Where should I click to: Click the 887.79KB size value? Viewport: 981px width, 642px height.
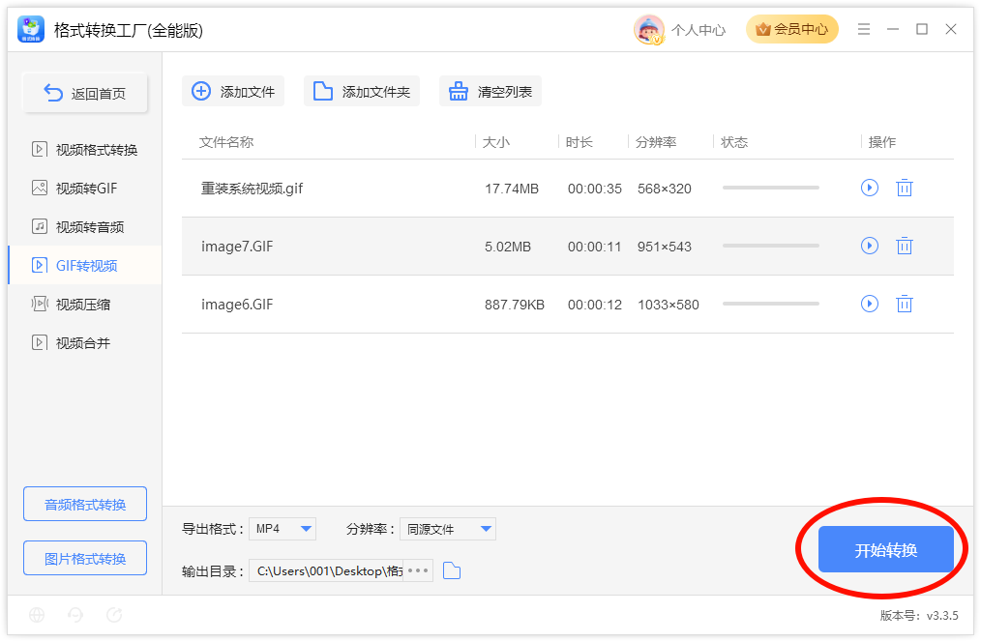tap(515, 306)
